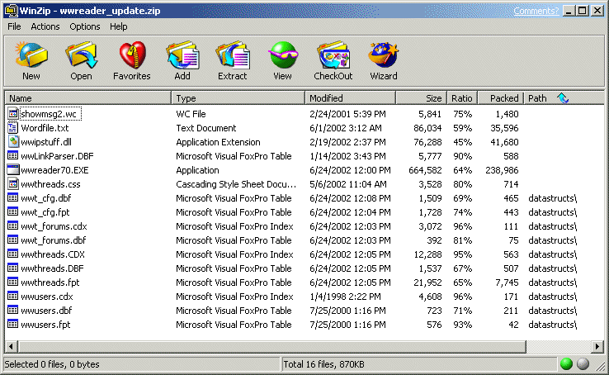The height and width of the screenshot is (375, 609).
Task: Click the 664,582 size value
Action: tap(425, 170)
